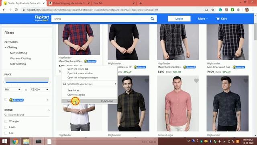Click the volume speaker tray icon
The image size is (257, 145).
tap(220, 141)
